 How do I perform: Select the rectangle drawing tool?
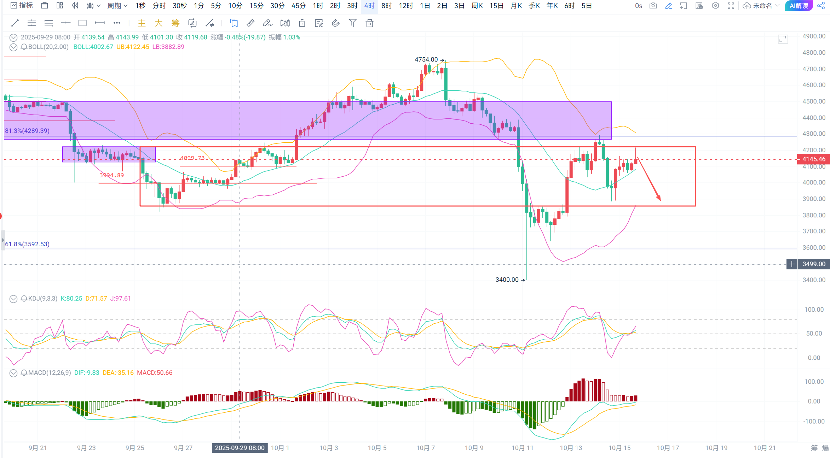(83, 23)
